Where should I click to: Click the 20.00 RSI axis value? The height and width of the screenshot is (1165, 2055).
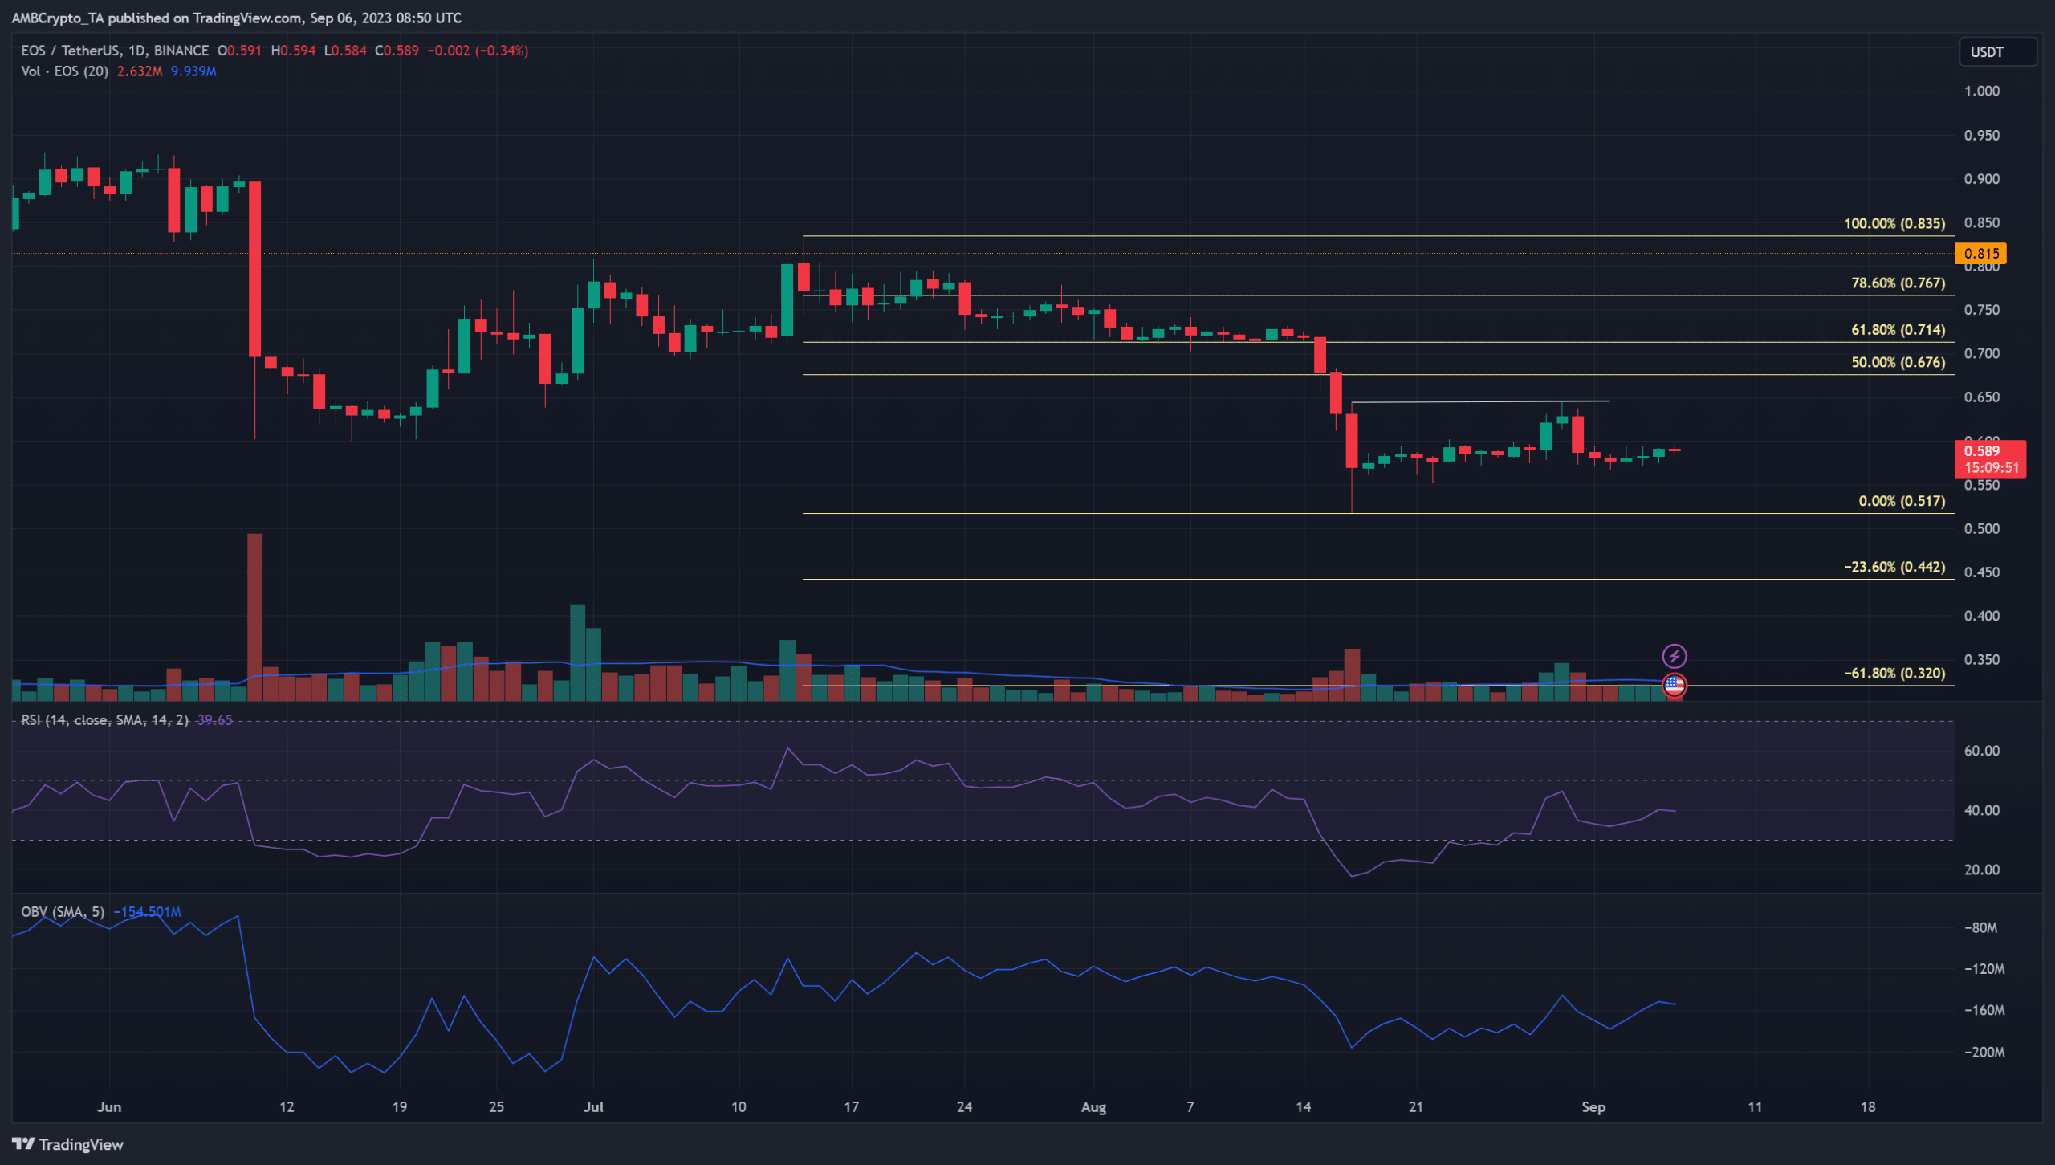pyautogui.click(x=1982, y=870)
